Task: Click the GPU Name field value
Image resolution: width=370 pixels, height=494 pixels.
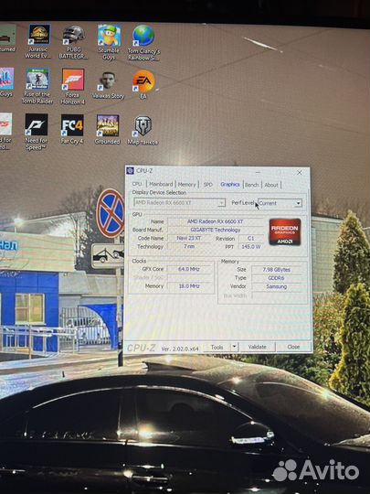Action: pyautogui.click(x=216, y=221)
